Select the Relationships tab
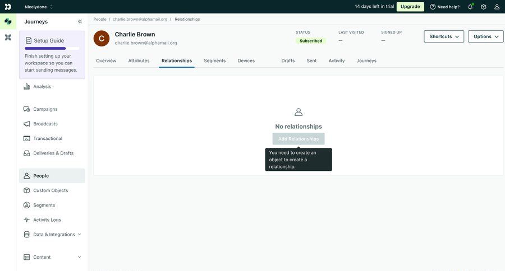 177,61
